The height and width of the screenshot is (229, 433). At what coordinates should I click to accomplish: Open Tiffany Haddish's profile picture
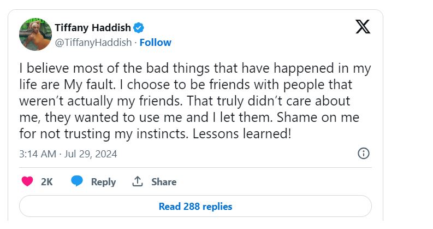(x=35, y=34)
